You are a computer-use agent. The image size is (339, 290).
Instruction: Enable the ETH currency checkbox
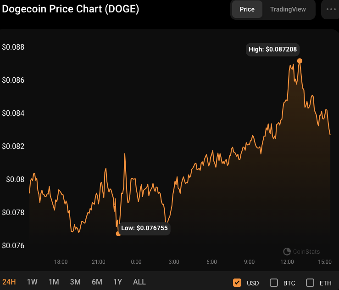[x=310, y=282]
